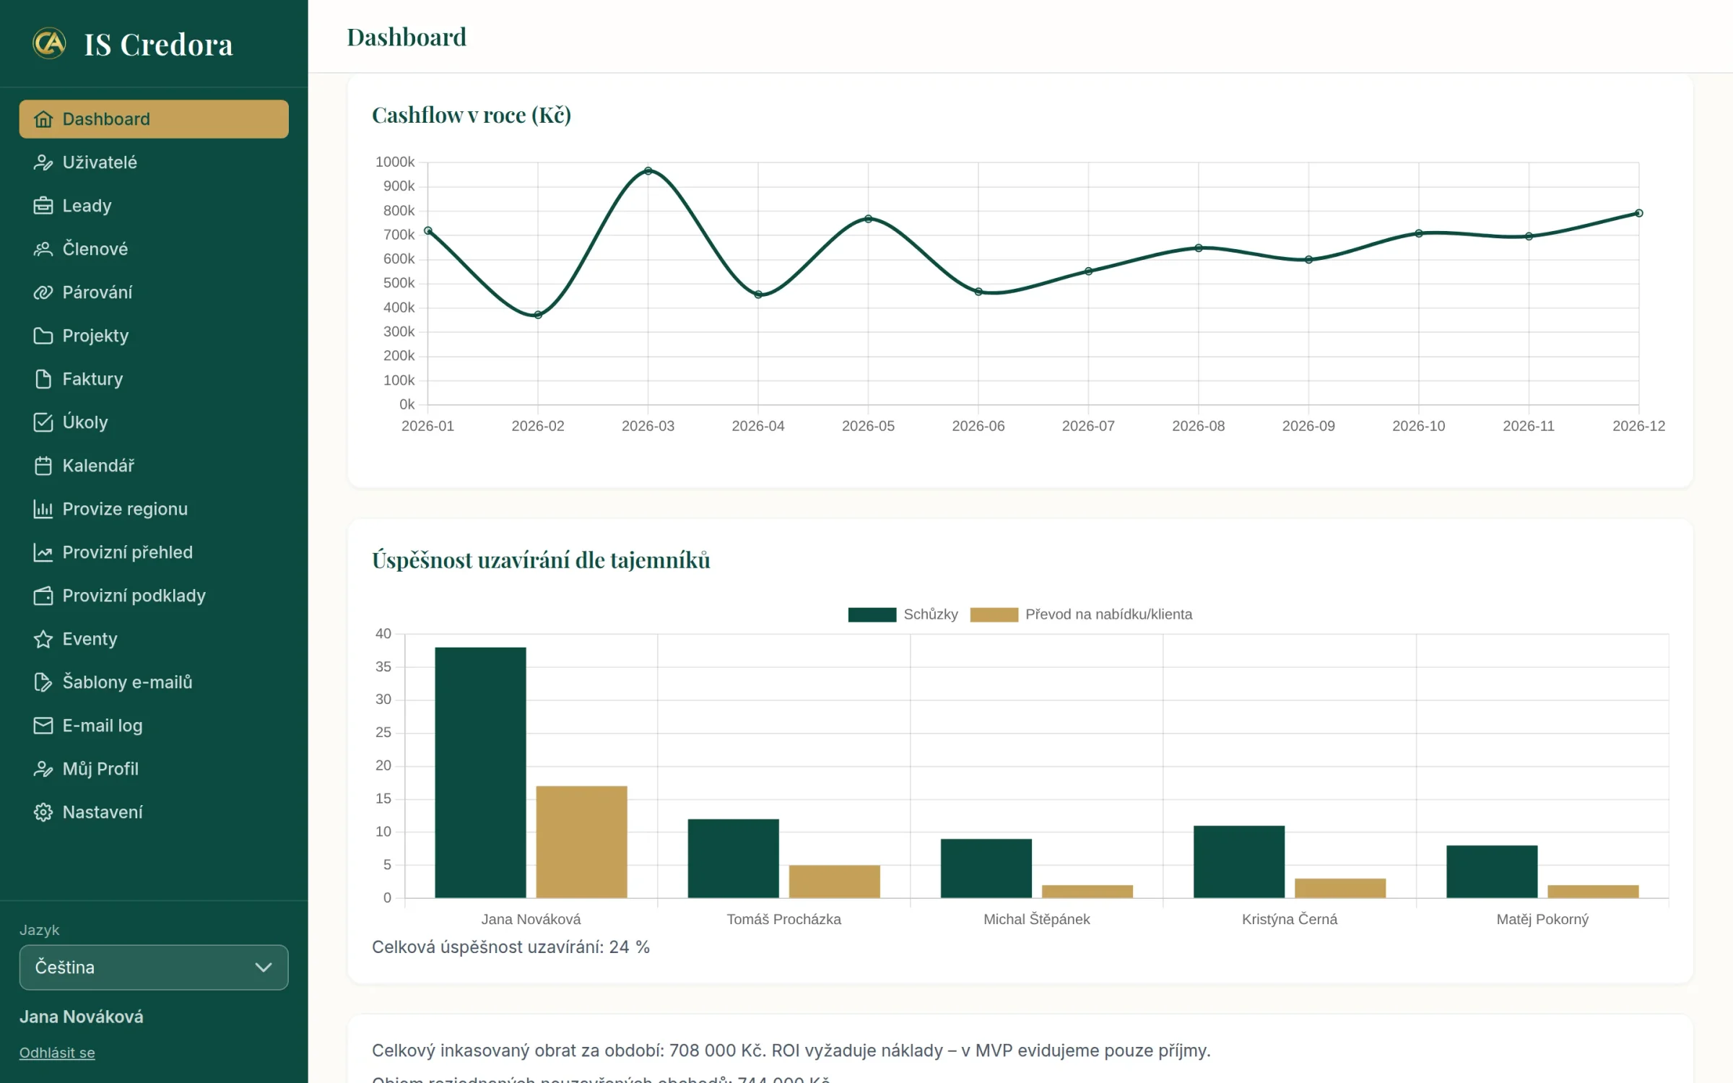Viewport: 1733px width, 1083px height.
Task: Click the E-mail log envelope icon
Action: point(43,726)
